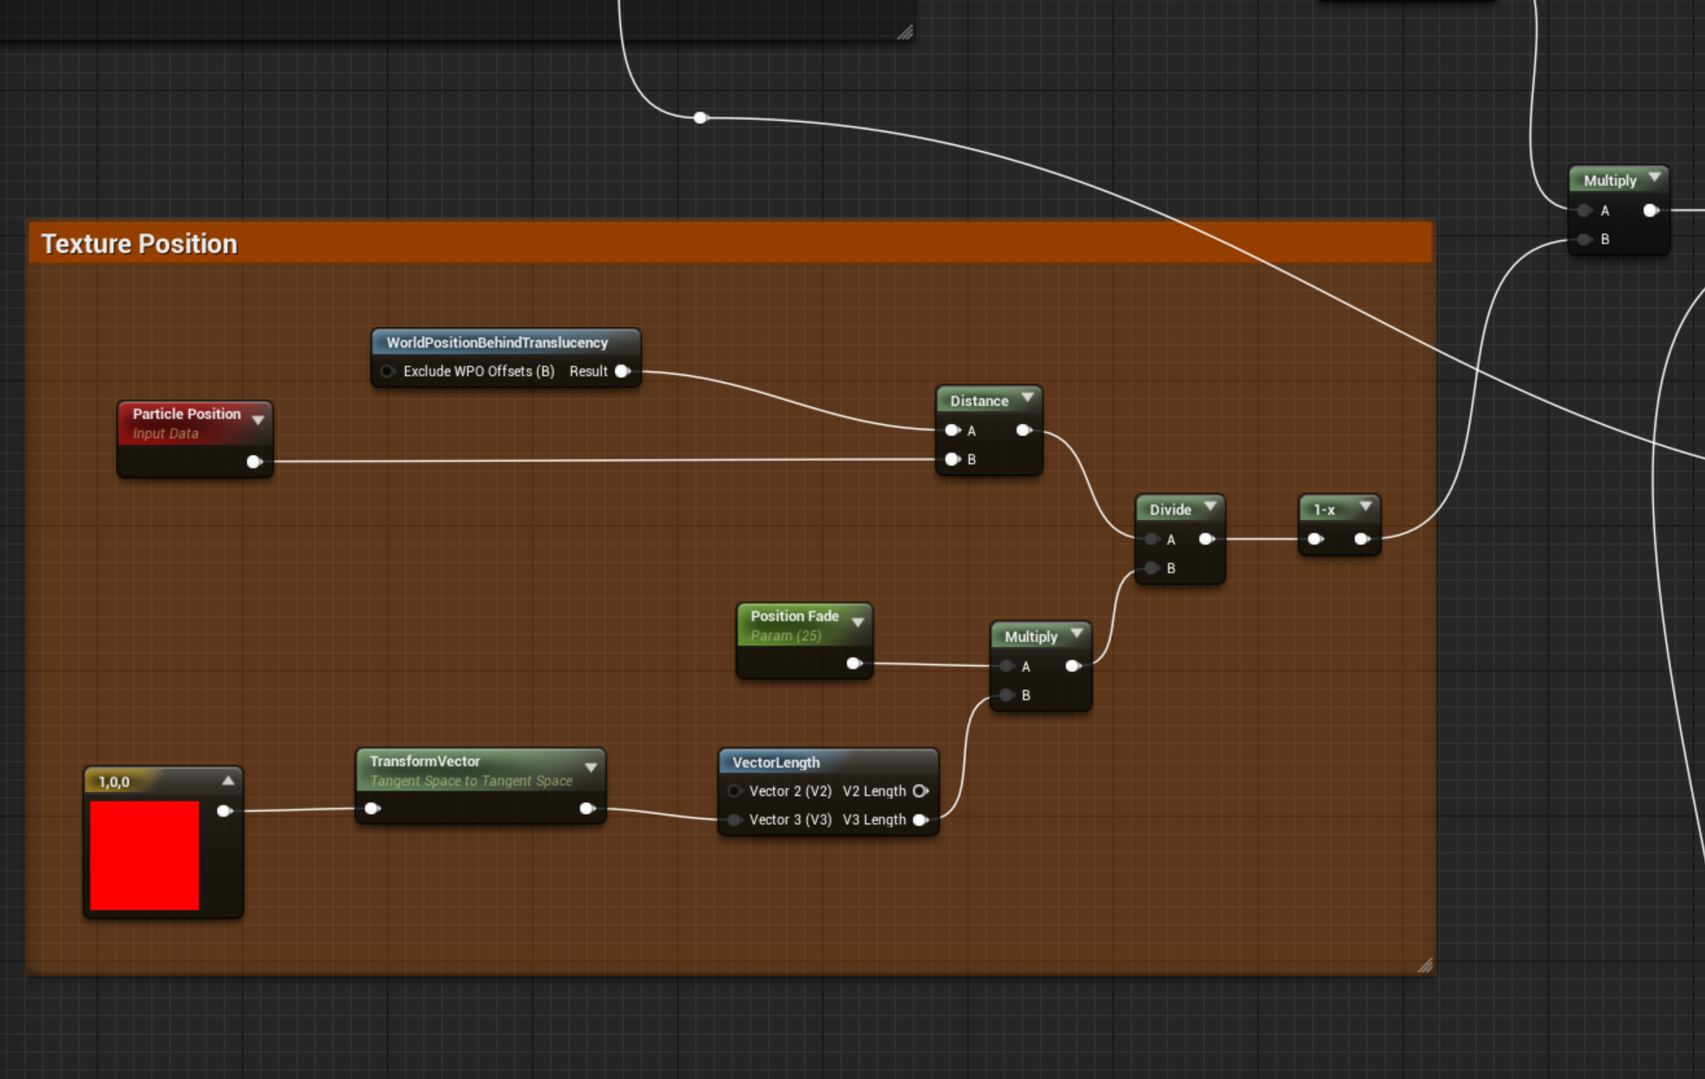Click the Position Fade param output pin
Image resolution: width=1705 pixels, height=1079 pixels.
pos(853,663)
